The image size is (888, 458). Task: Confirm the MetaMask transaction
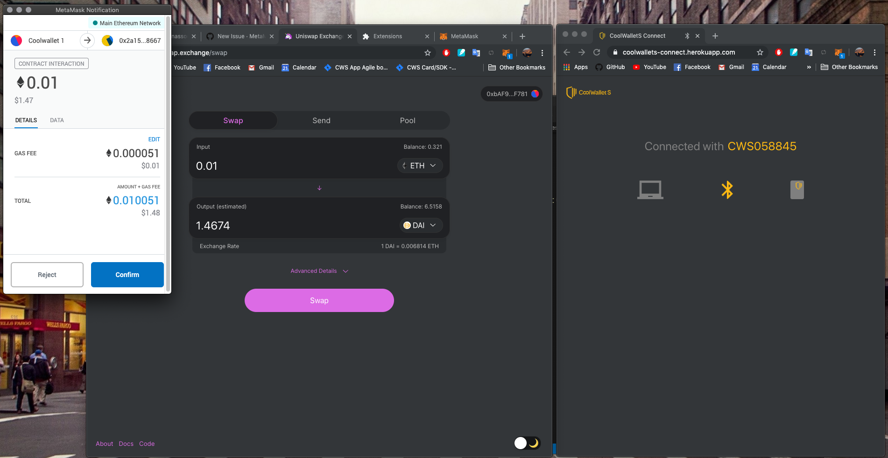click(127, 275)
